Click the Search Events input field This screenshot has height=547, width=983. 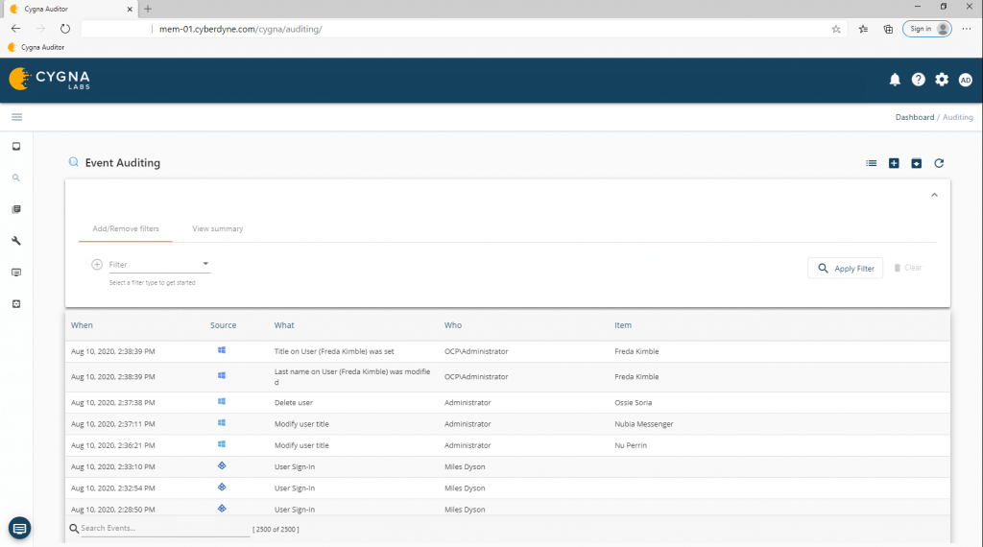(163, 529)
